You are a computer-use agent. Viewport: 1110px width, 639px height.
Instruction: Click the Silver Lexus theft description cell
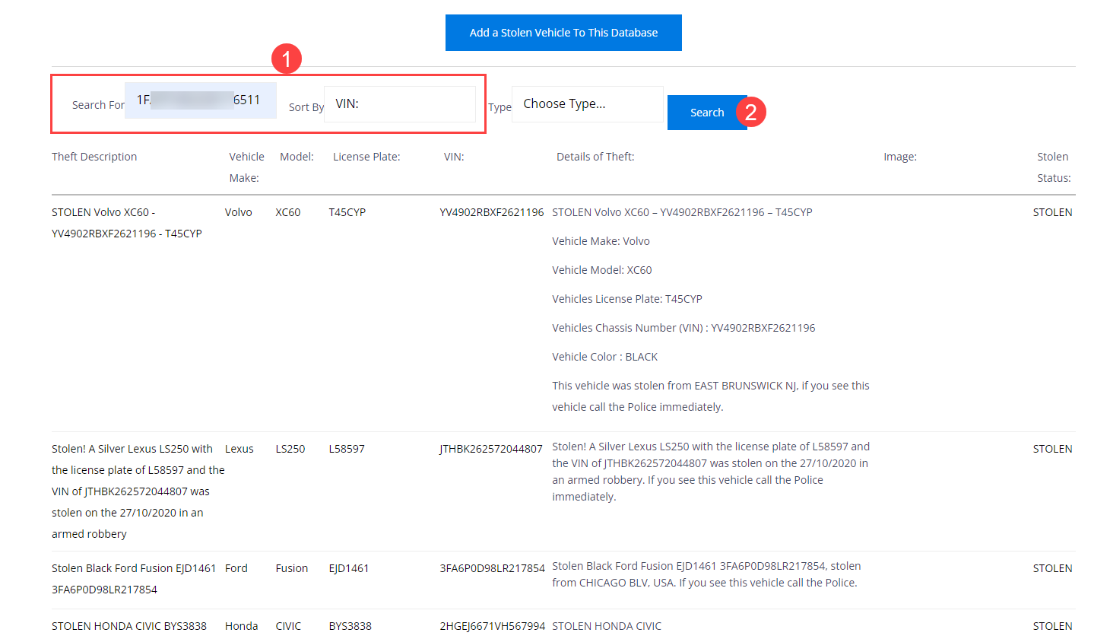coord(138,491)
